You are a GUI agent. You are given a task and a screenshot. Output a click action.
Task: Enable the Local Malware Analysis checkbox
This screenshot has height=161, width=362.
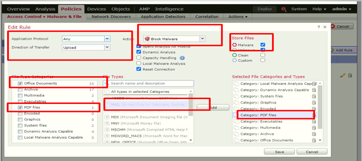139,63
